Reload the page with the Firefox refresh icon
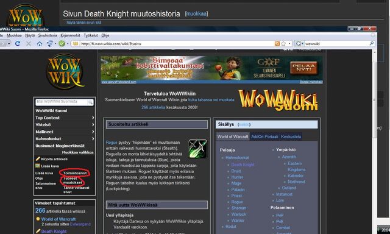 tap(18, 43)
